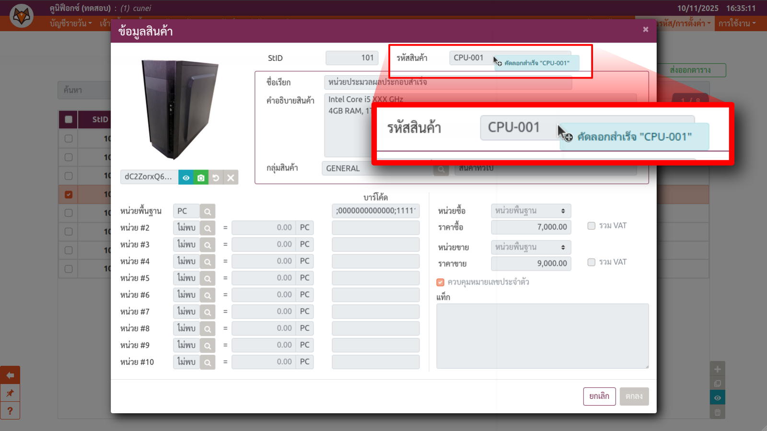This screenshot has height=431, width=767.
Task: Uncheck the serial number control checkbox
Action: point(440,283)
